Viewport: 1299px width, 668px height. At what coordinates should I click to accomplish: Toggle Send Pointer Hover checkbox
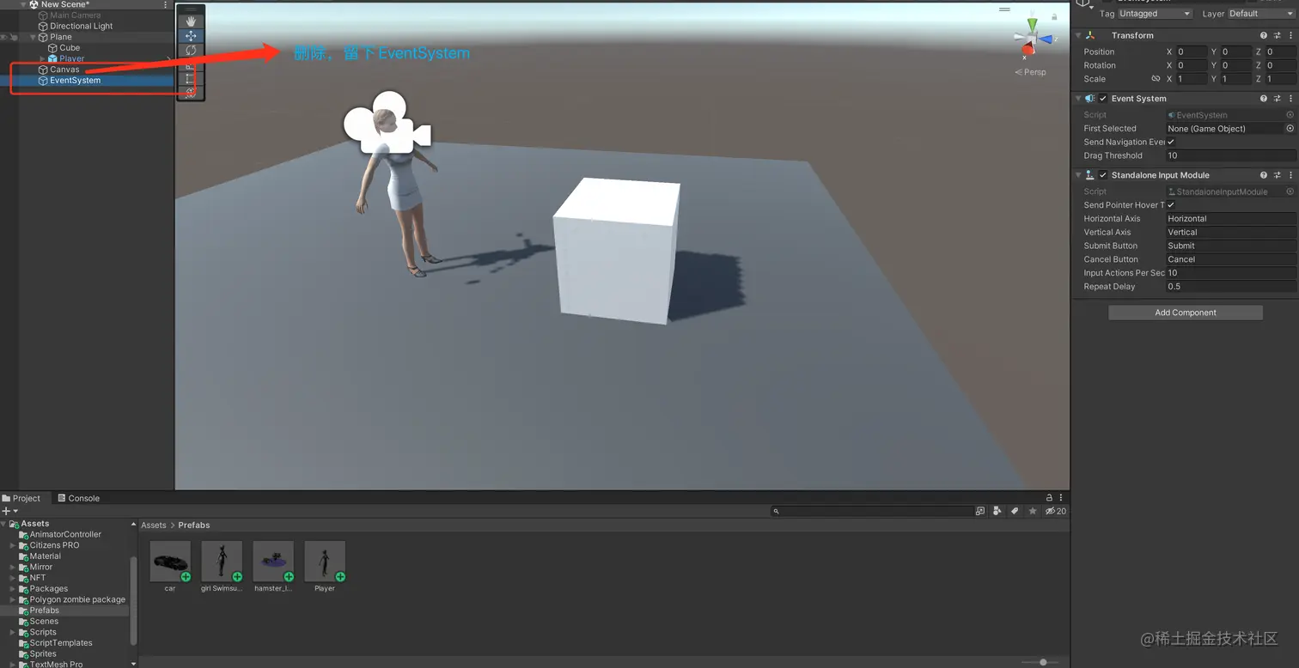coord(1171,205)
